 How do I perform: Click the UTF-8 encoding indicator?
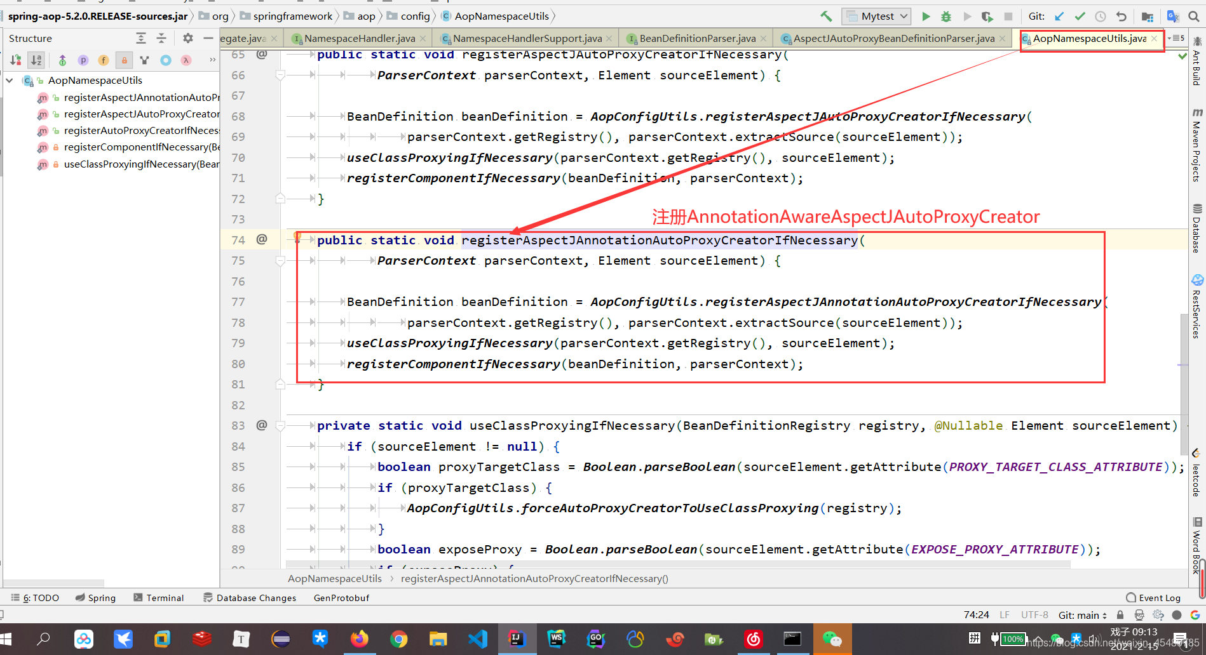(1034, 614)
